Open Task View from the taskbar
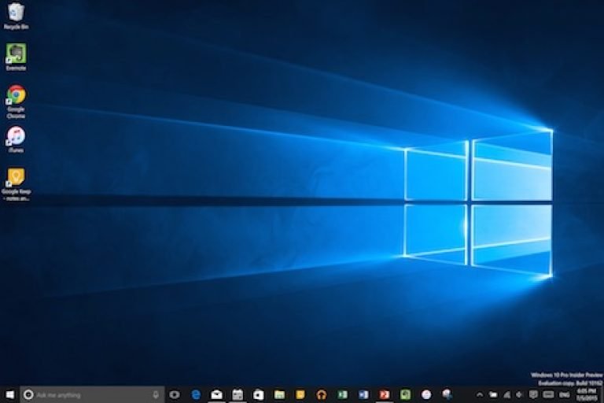This screenshot has width=604, height=403. pyautogui.click(x=175, y=394)
